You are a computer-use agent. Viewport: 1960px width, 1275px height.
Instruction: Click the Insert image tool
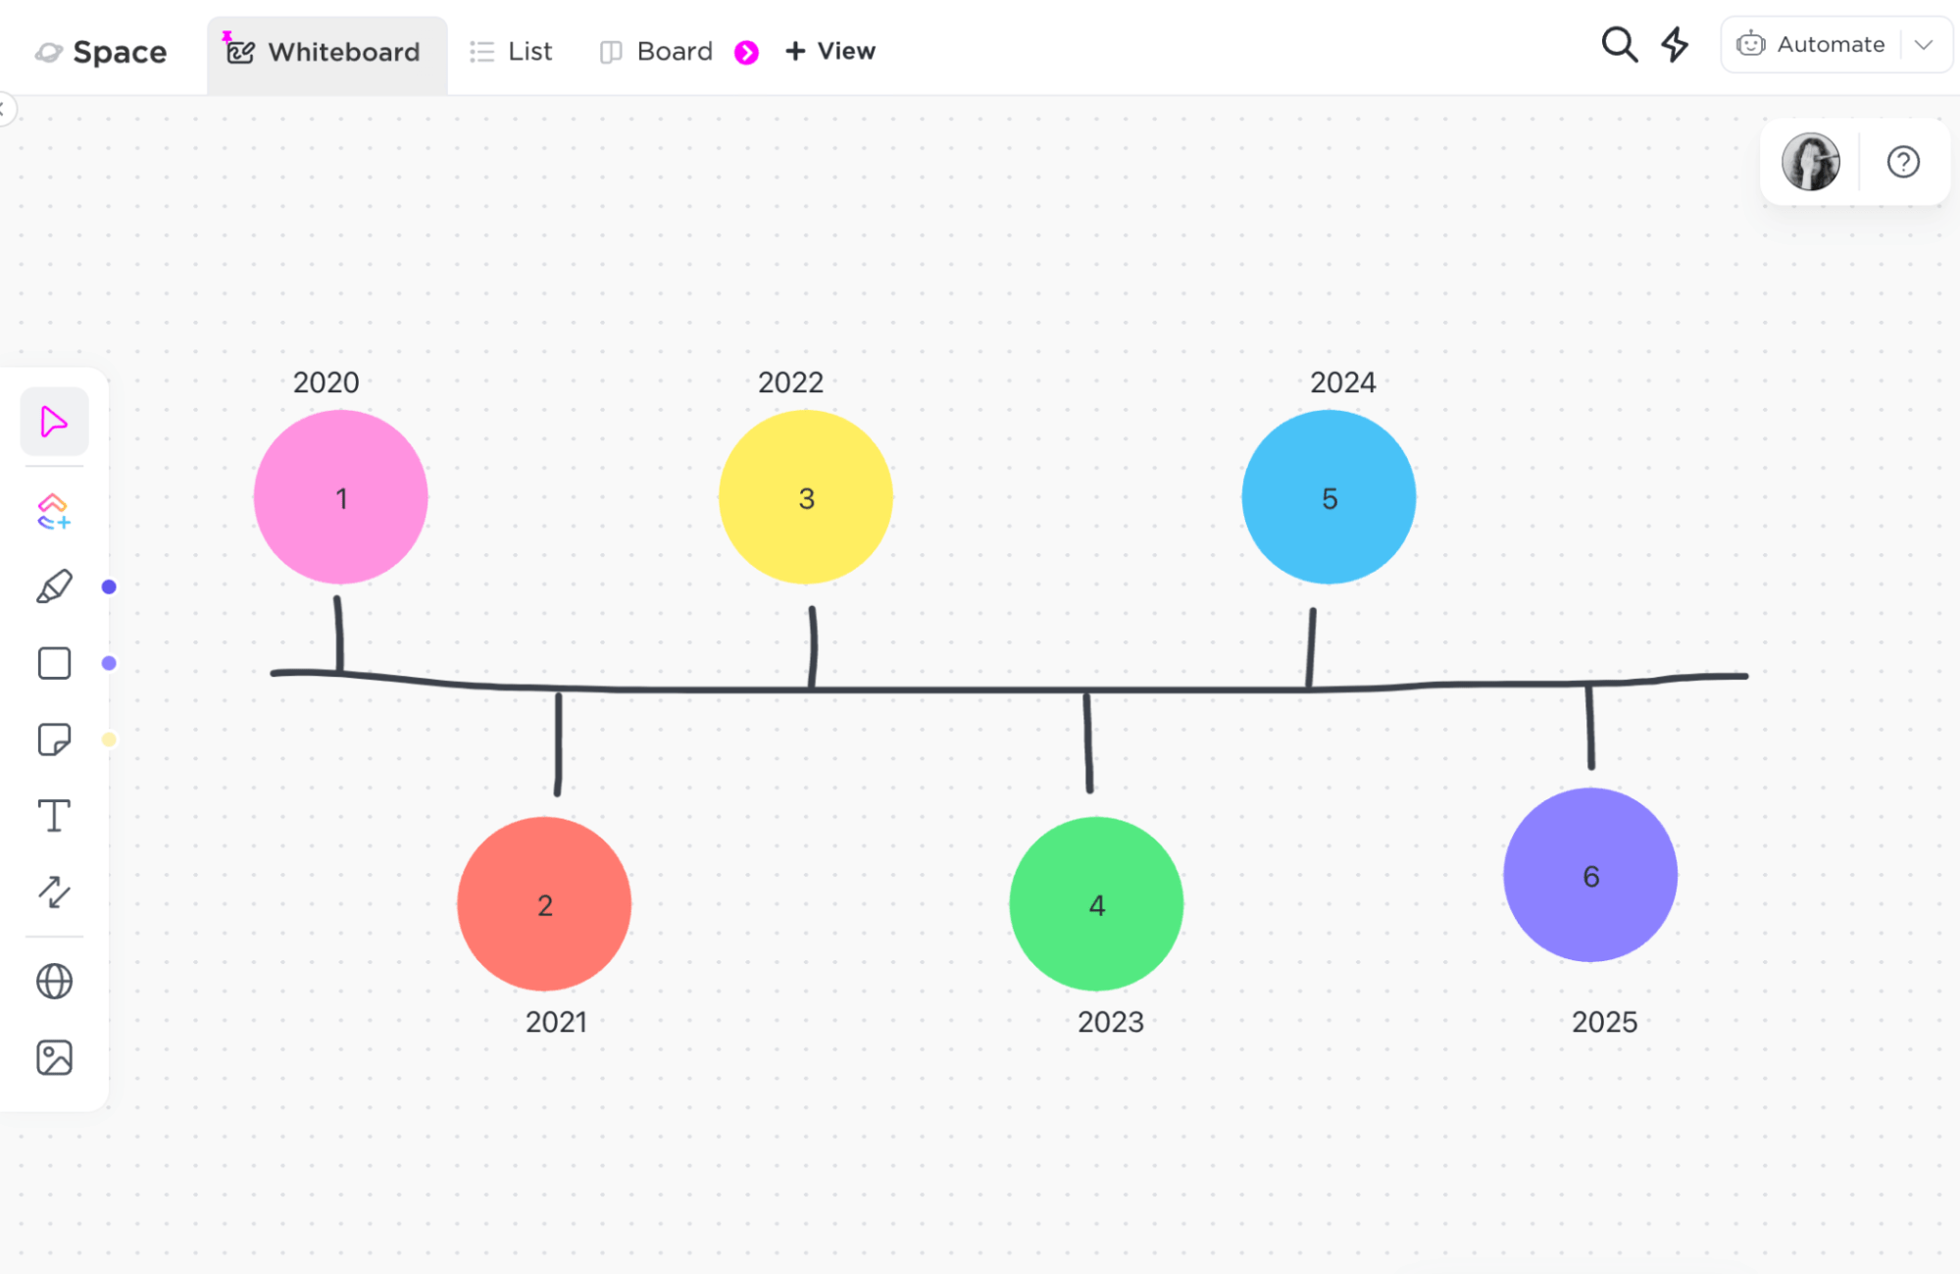tap(54, 1057)
